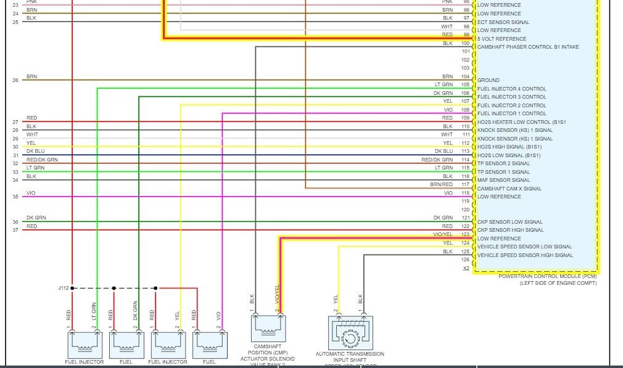Select 'FUEL INJECTOR 1 CONTROL' label
The width and height of the screenshot is (623, 368).
pyautogui.click(x=511, y=113)
